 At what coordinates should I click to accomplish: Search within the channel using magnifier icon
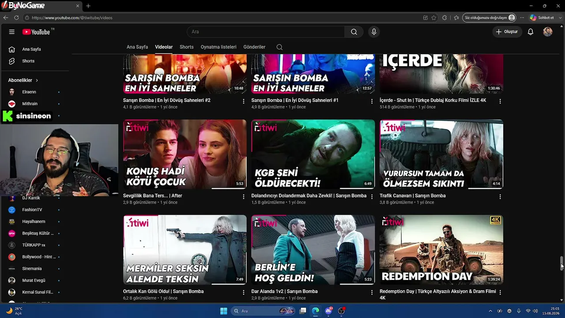point(279,47)
